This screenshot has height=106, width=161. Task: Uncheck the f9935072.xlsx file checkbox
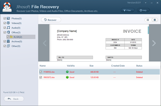point(41,77)
